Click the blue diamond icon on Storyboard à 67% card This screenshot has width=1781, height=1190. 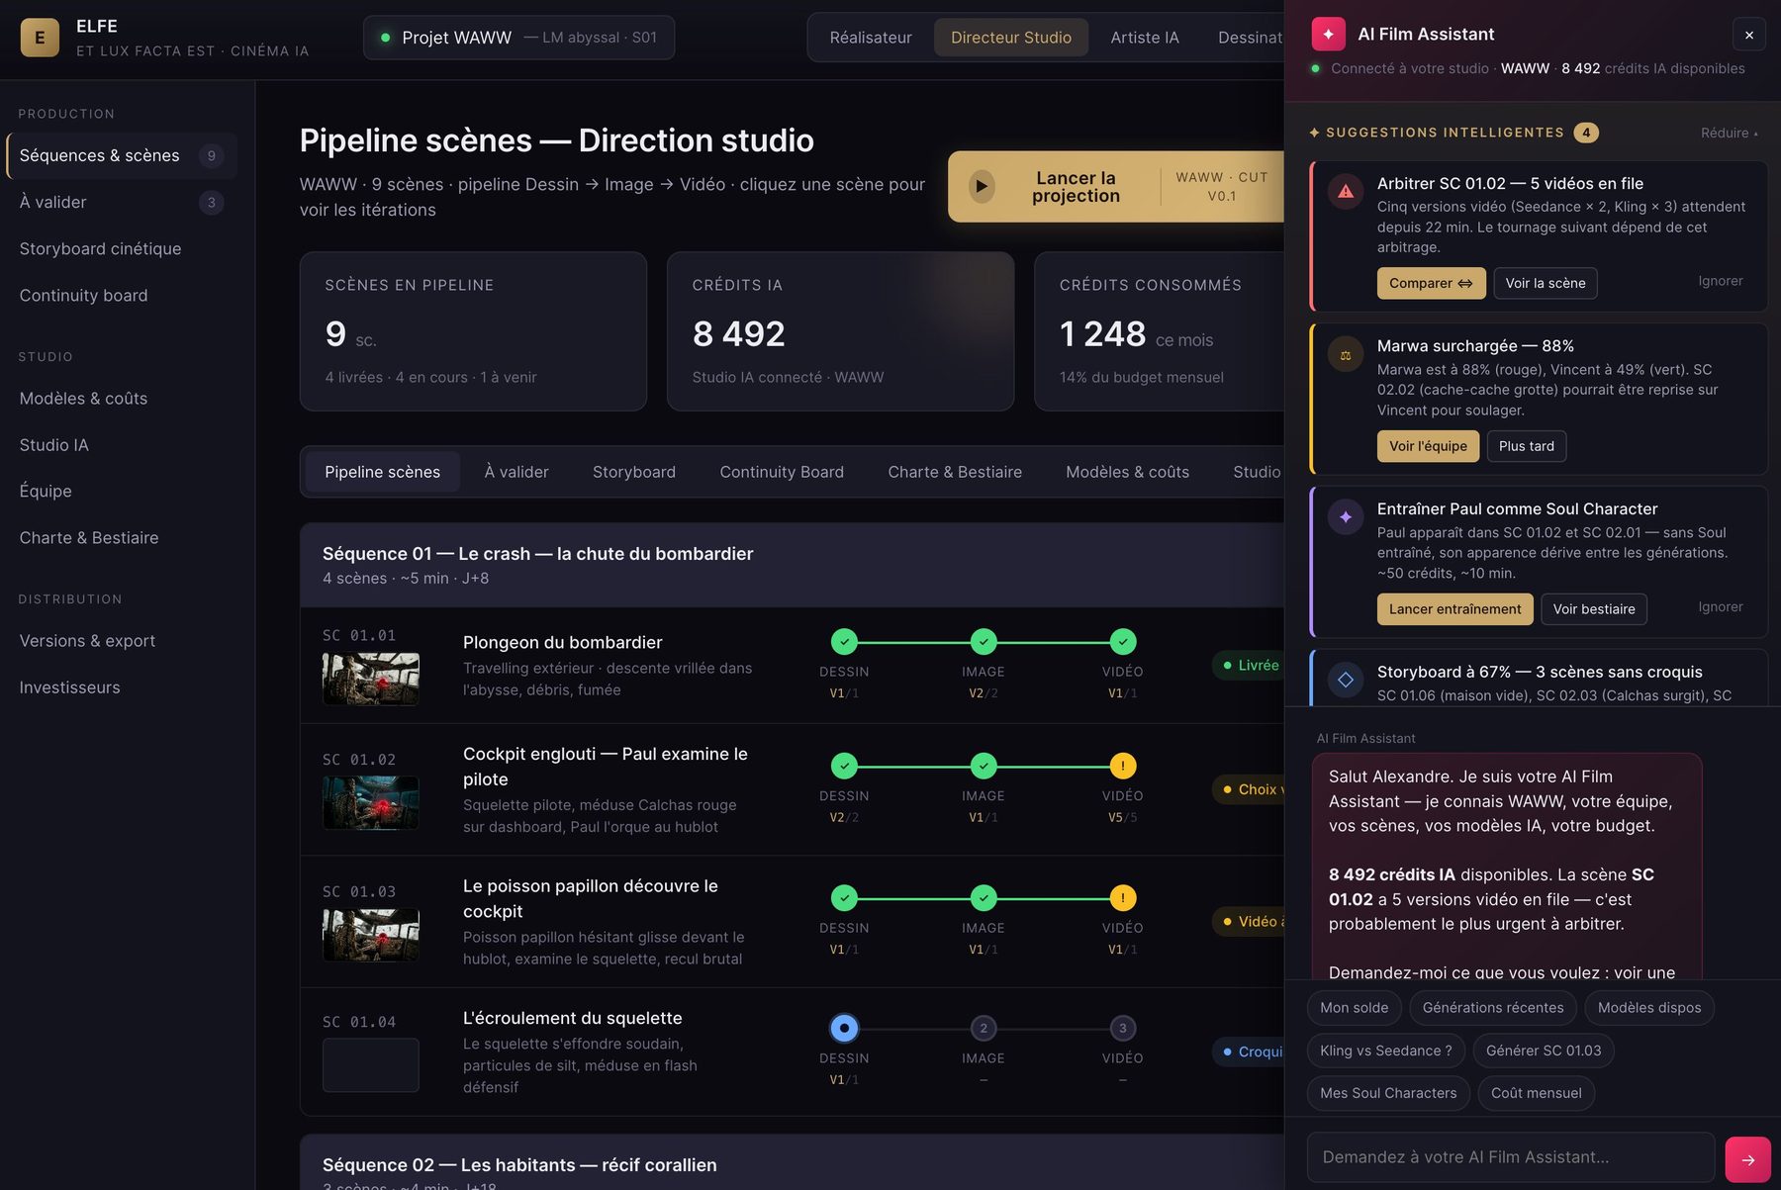[x=1346, y=680]
